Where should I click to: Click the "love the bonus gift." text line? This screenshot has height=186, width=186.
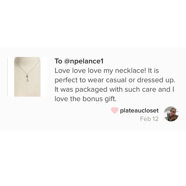(x=86, y=99)
